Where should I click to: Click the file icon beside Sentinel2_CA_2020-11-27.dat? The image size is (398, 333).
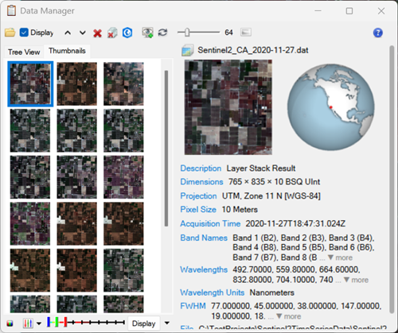pos(188,50)
